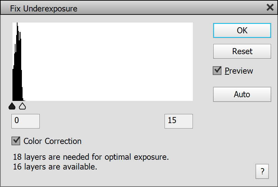This screenshot has width=278, height=187.
Task: Click the white level input showing 15
Action: tap(178, 121)
